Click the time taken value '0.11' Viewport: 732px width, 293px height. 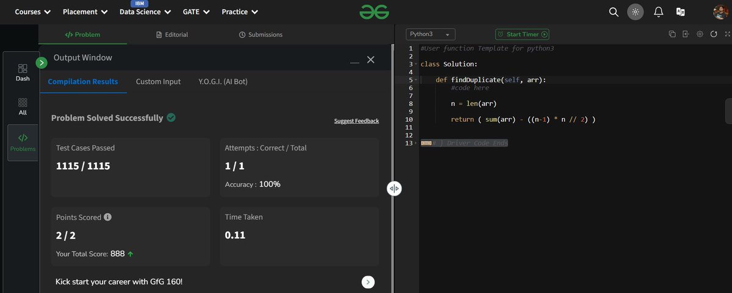click(x=235, y=235)
